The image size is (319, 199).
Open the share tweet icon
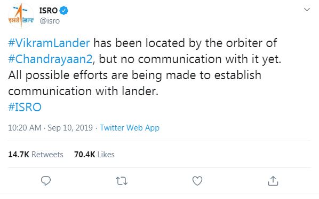coord(273,181)
